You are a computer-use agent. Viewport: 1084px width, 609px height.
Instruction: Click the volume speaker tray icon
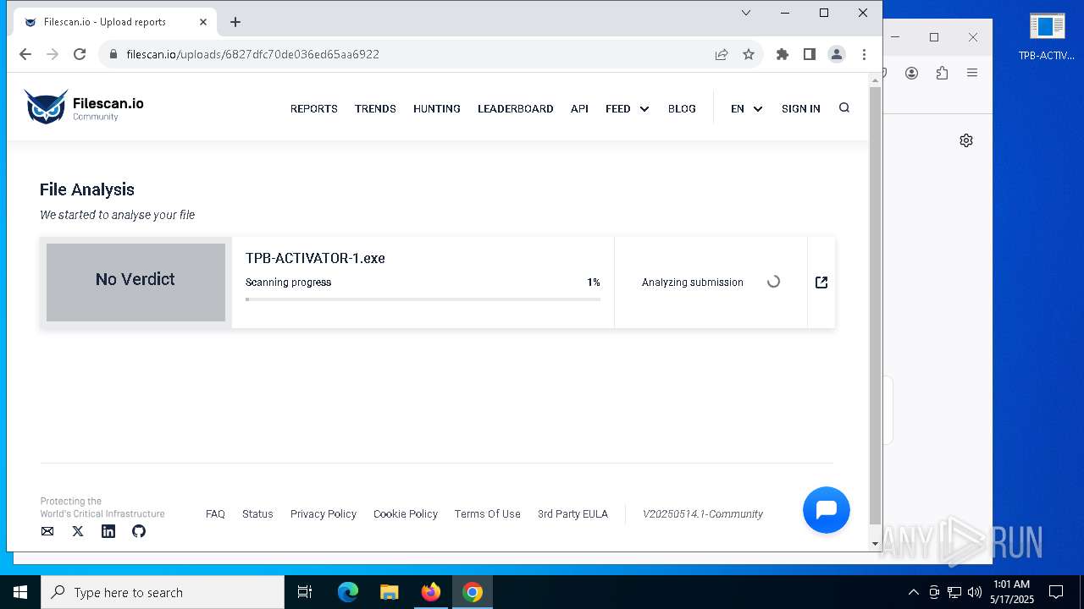tap(975, 592)
